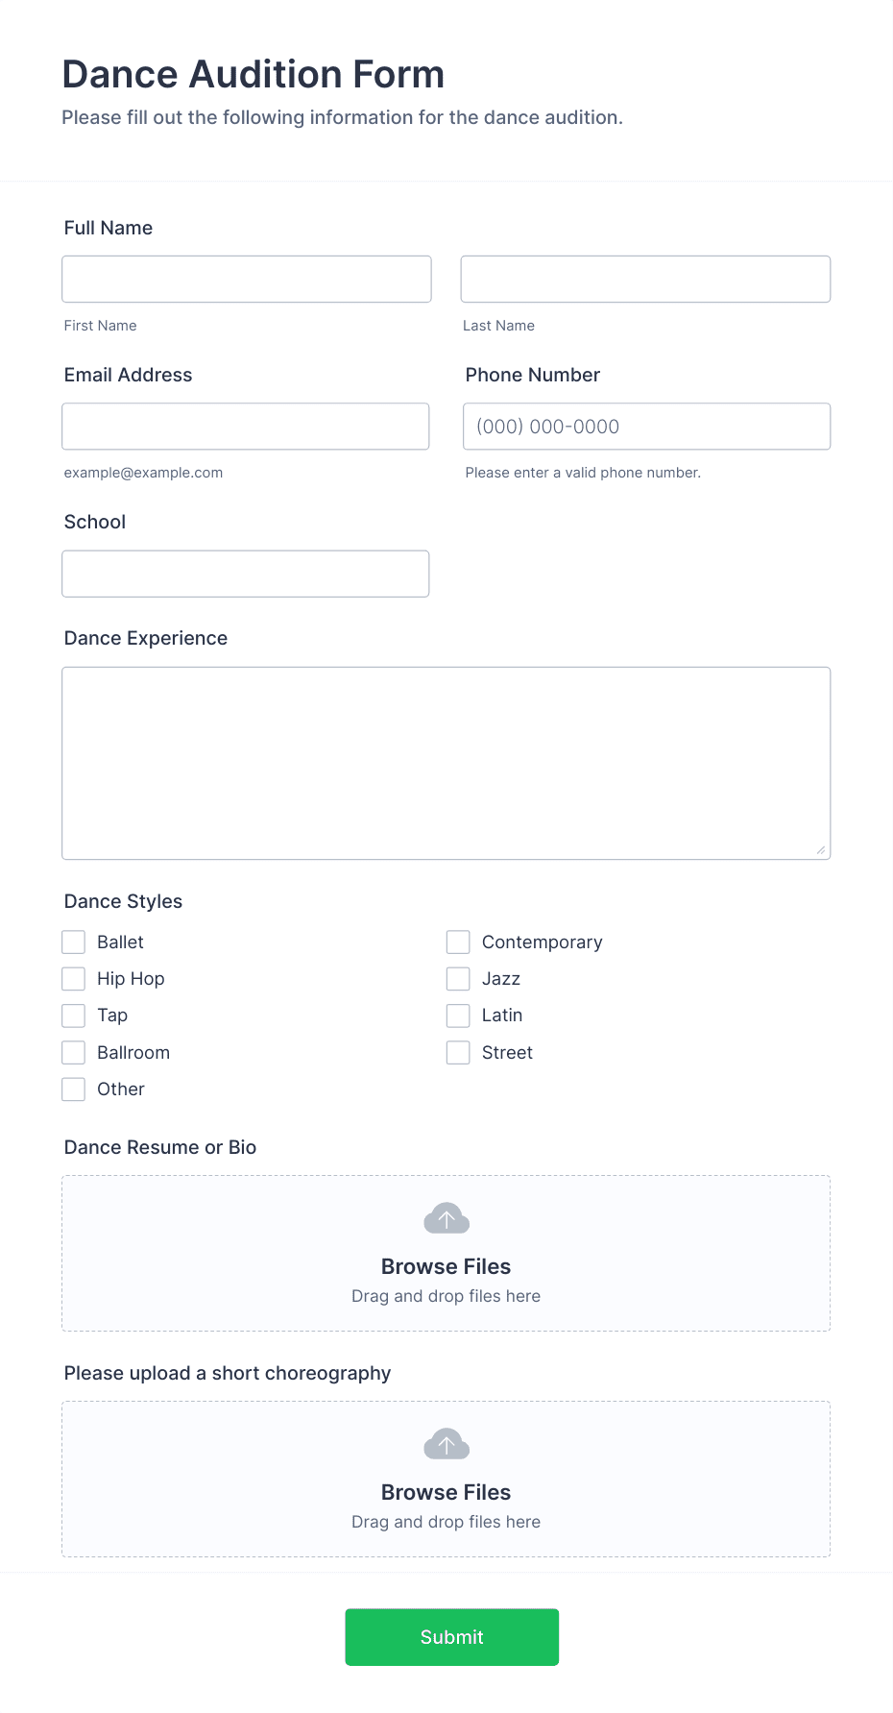Enable the Hip Hop checkbox

pos(73,978)
